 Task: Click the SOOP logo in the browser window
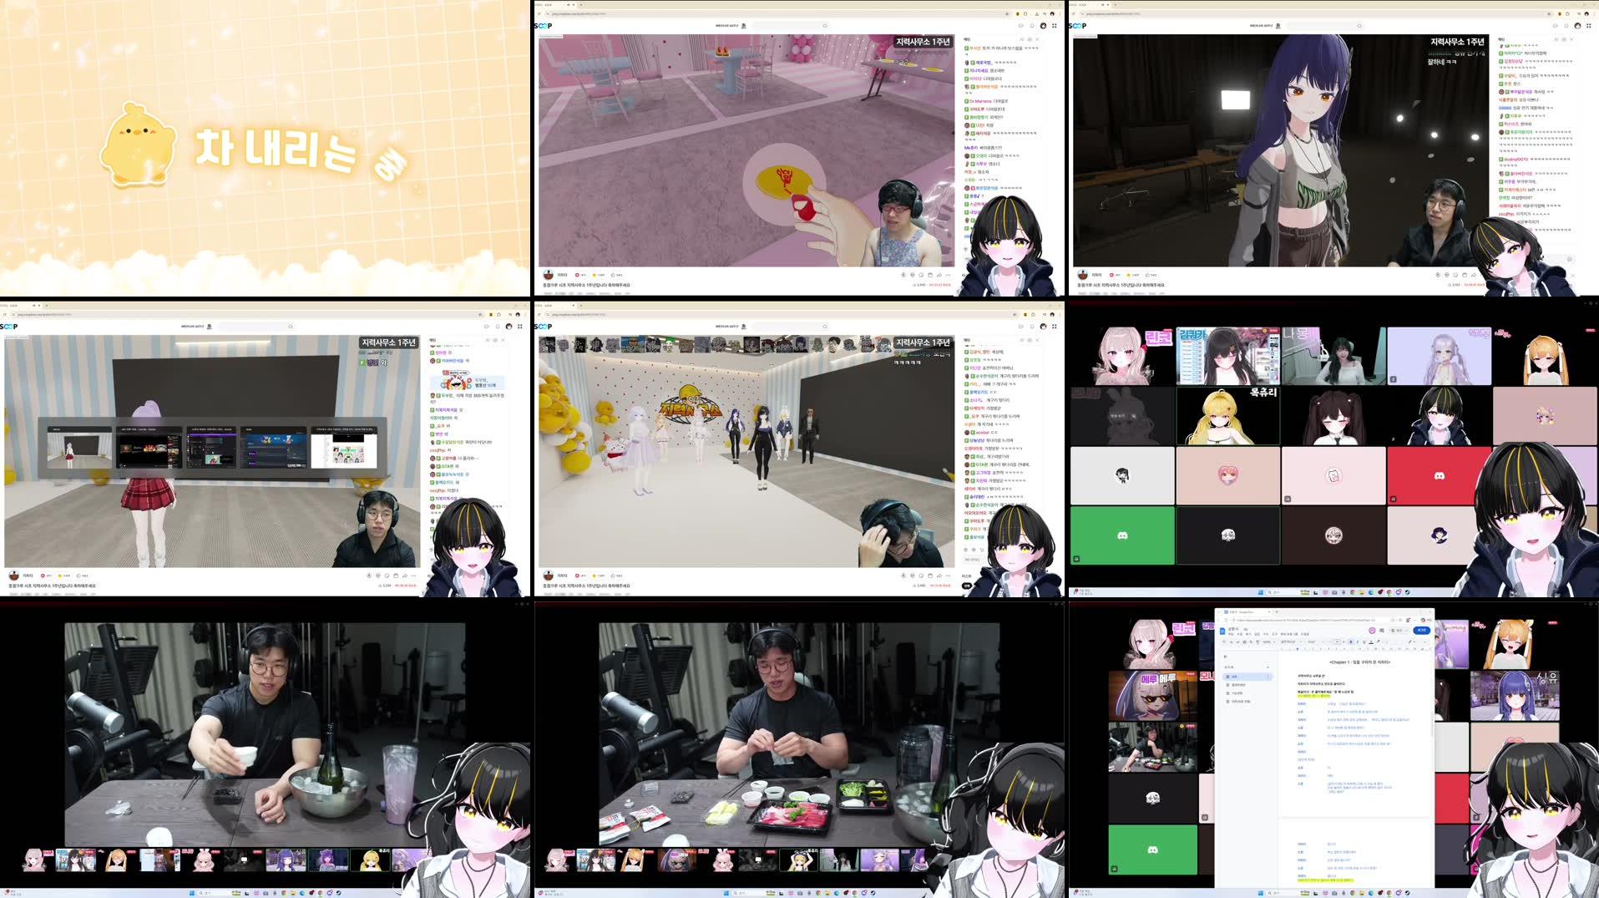(544, 25)
